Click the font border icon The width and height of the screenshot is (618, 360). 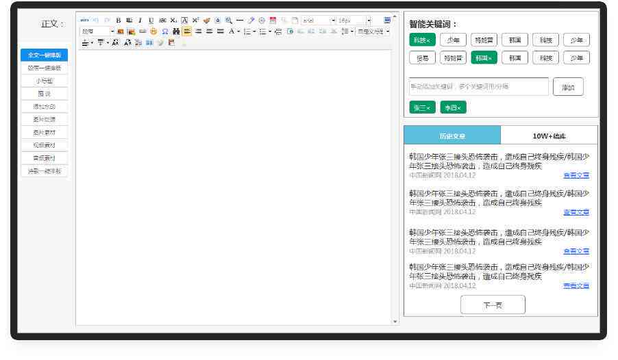[x=184, y=20]
